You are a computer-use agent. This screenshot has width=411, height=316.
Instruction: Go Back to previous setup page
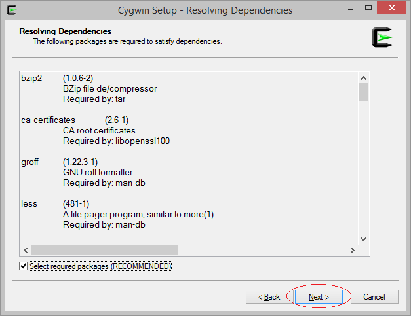[x=269, y=296]
